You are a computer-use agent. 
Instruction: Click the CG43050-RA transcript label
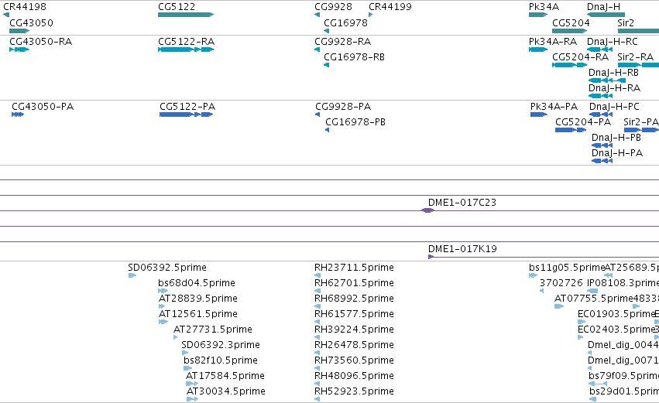pos(41,42)
